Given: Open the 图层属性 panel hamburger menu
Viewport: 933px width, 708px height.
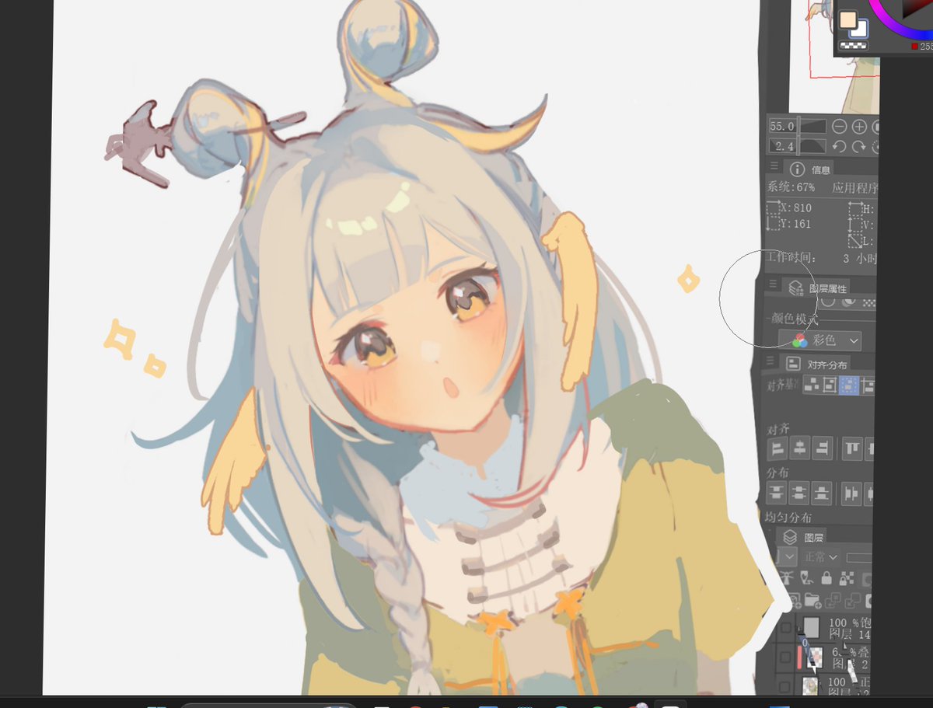Looking at the screenshot, I should [773, 284].
